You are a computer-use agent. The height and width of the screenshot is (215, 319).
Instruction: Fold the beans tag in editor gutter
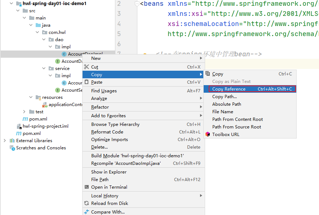(137, 4)
